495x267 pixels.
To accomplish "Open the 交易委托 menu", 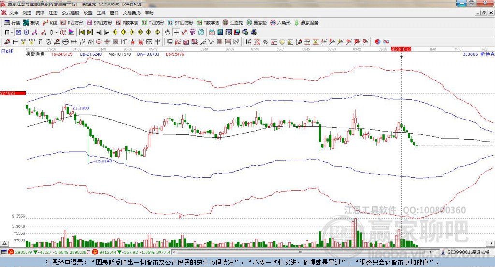I will (x=131, y=13).
